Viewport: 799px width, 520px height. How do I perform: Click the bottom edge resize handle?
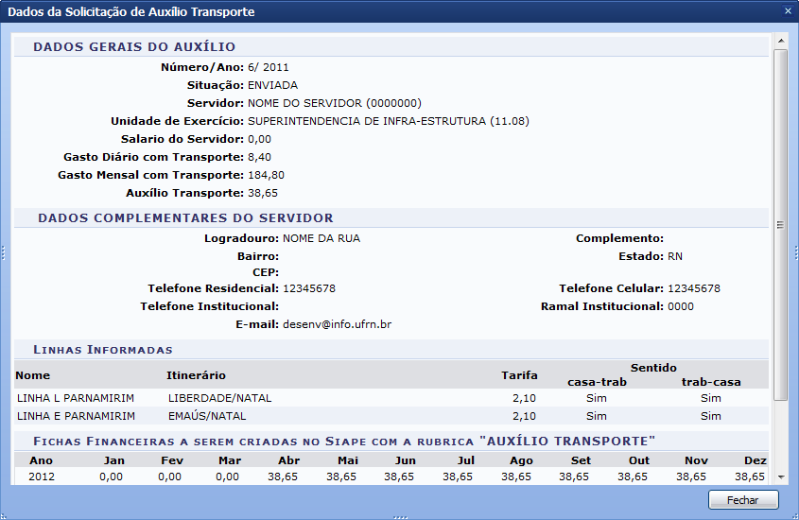399,516
